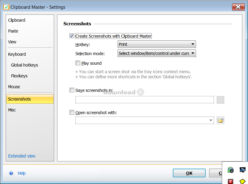Expand the Selection mode dropdown
This screenshot has height=184, width=248.
[x=157, y=53]
